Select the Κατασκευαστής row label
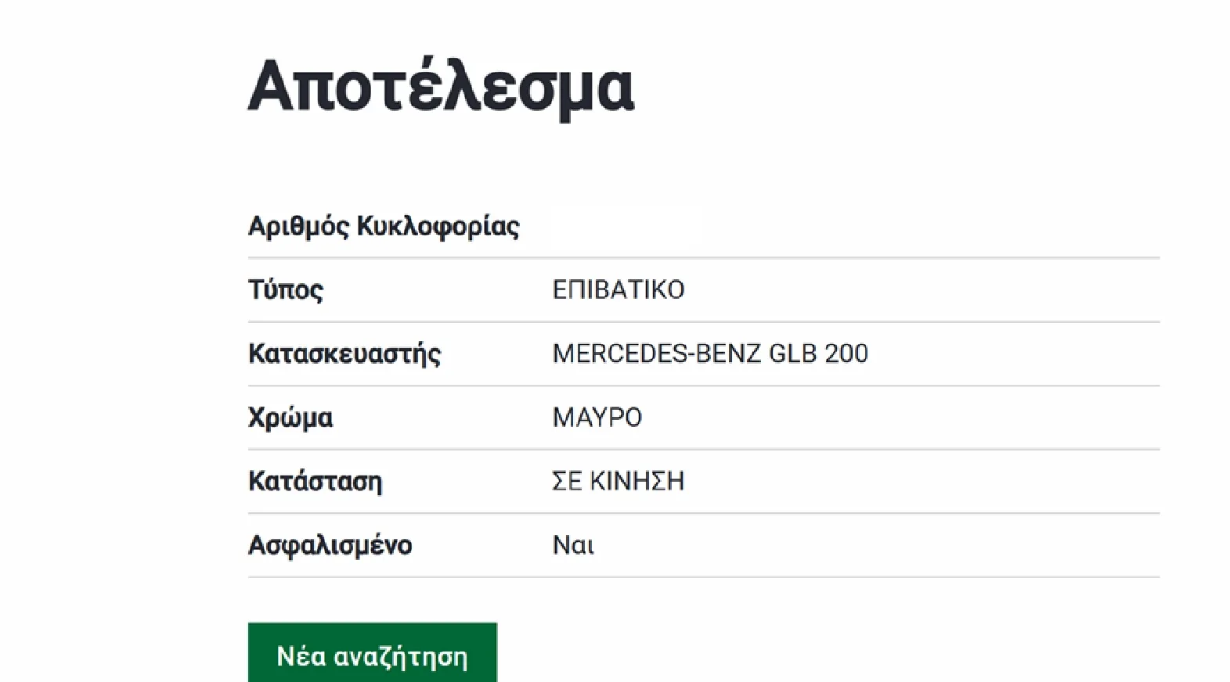 point(343,354)
